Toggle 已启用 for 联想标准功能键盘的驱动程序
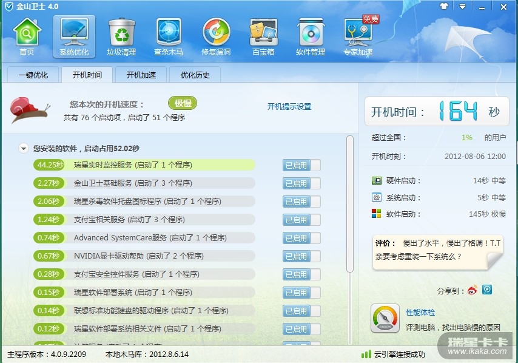This screenshot has width=518, height=363. (301, 310)
